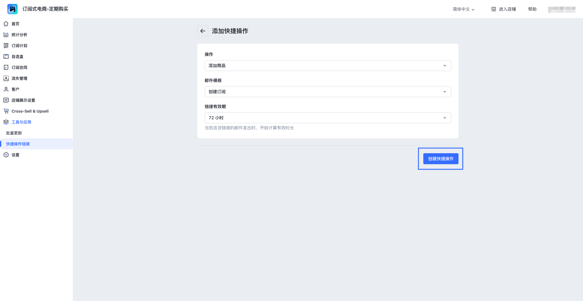Open the 链接有效期 dropdown showing 72 小时

click(328, 118)
